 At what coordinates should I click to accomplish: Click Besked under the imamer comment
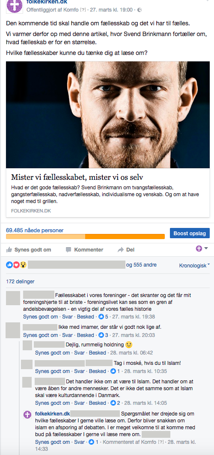(85, 335)
